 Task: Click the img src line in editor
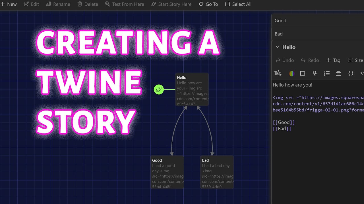coord(318,97)
